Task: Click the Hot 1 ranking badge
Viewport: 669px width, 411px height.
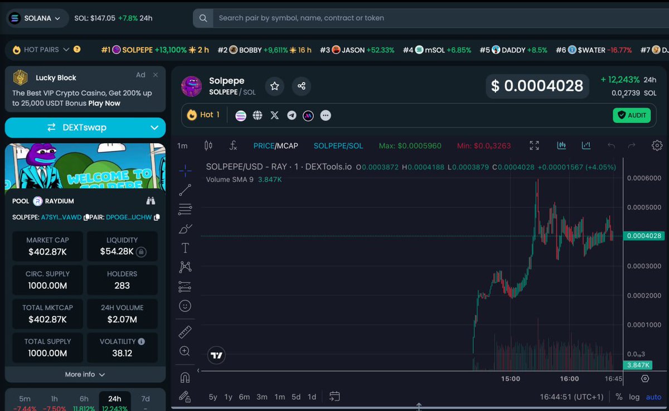Action: coord(203,115)
